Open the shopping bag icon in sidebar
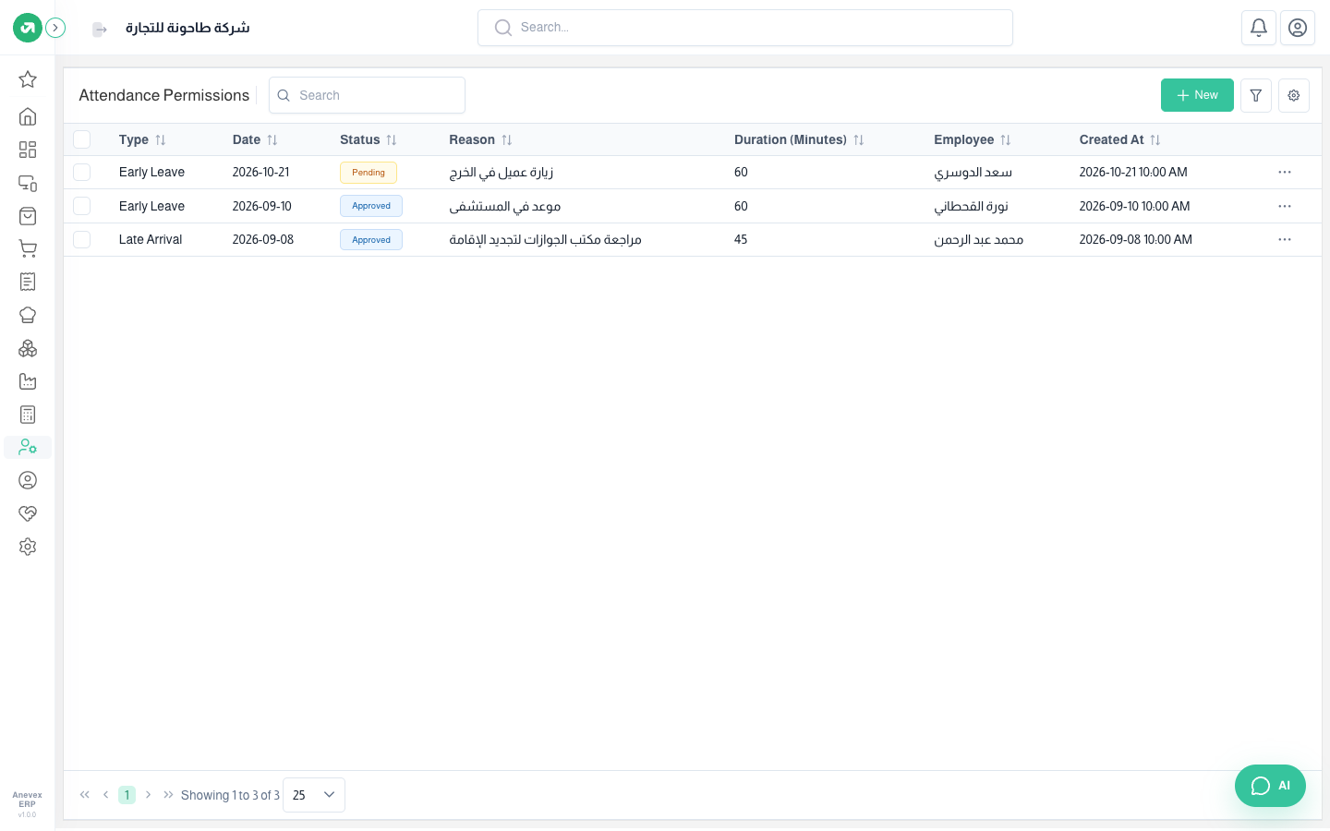 point(28,216)
